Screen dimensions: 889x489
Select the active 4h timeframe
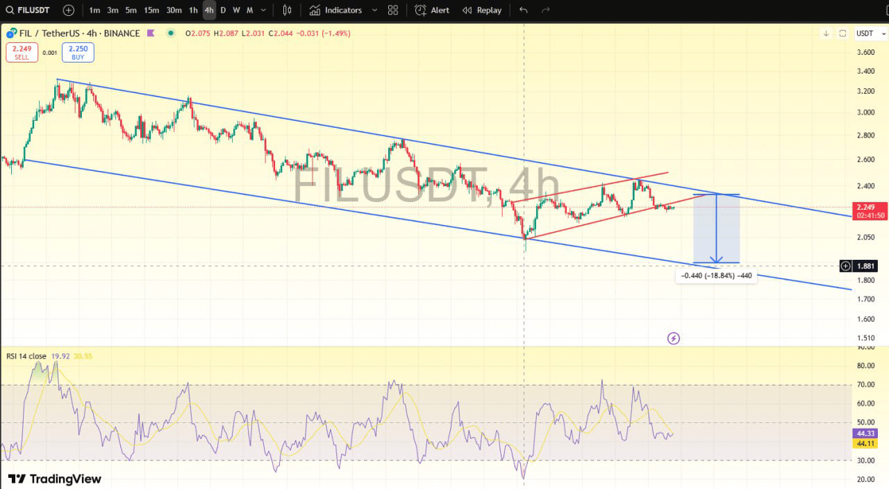tap(209, 10)
